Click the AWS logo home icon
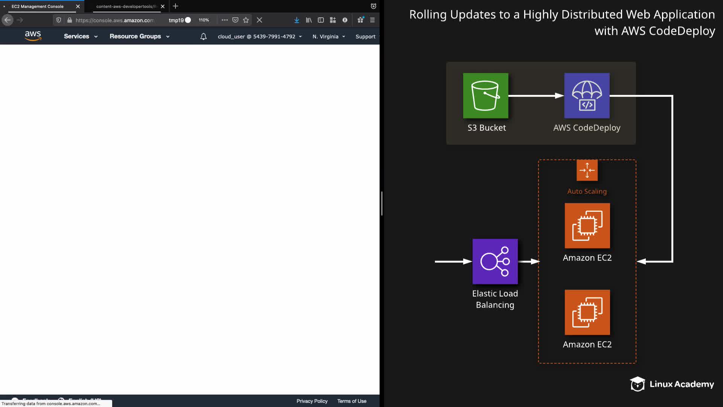Viewport: 723px width, 407px height. point(33,36)
